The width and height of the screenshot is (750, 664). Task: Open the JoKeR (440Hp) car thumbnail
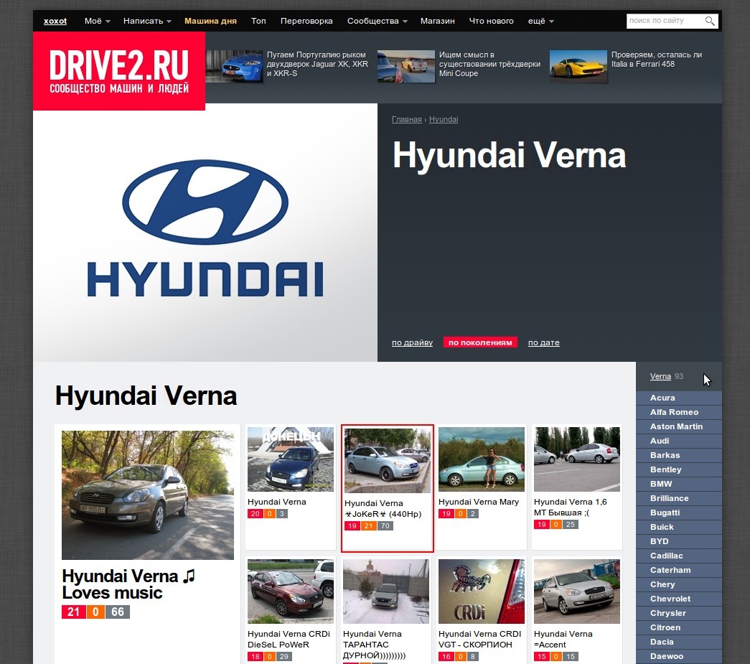[x=388, y=460]
